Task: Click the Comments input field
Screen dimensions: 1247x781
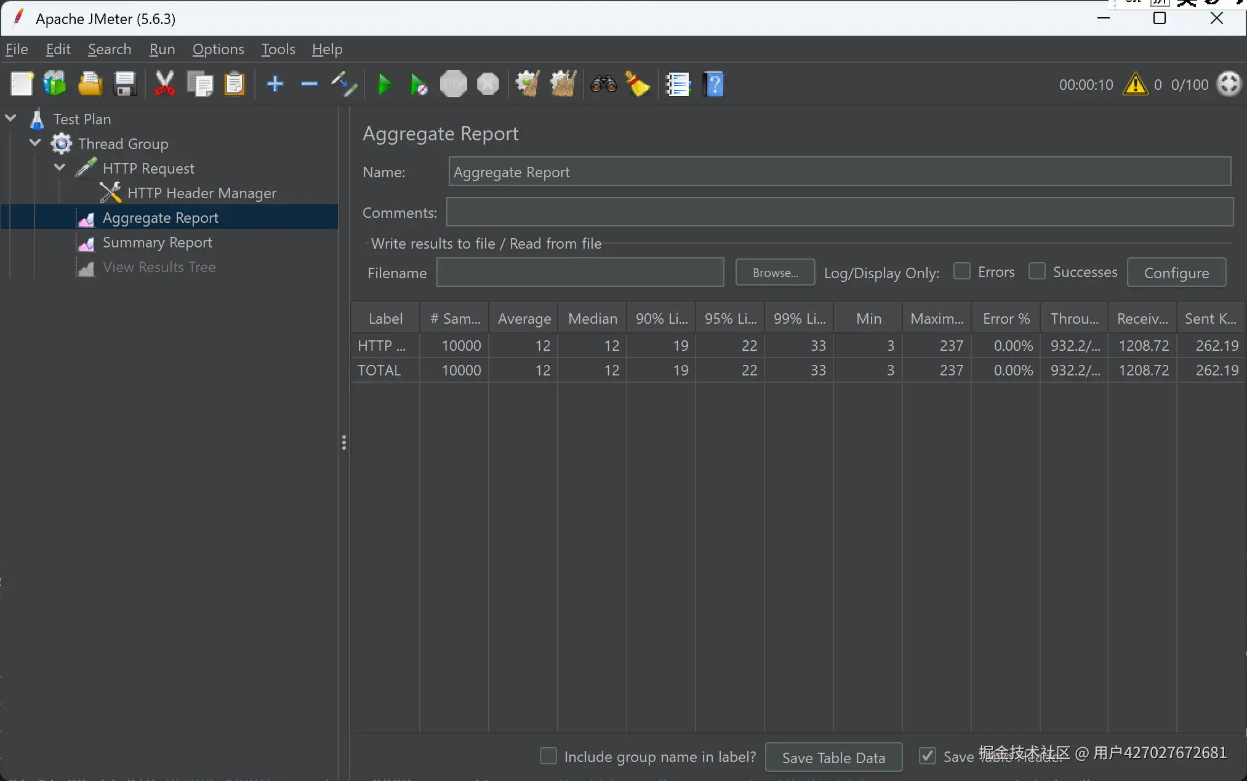Action: [x=840, y=212]
